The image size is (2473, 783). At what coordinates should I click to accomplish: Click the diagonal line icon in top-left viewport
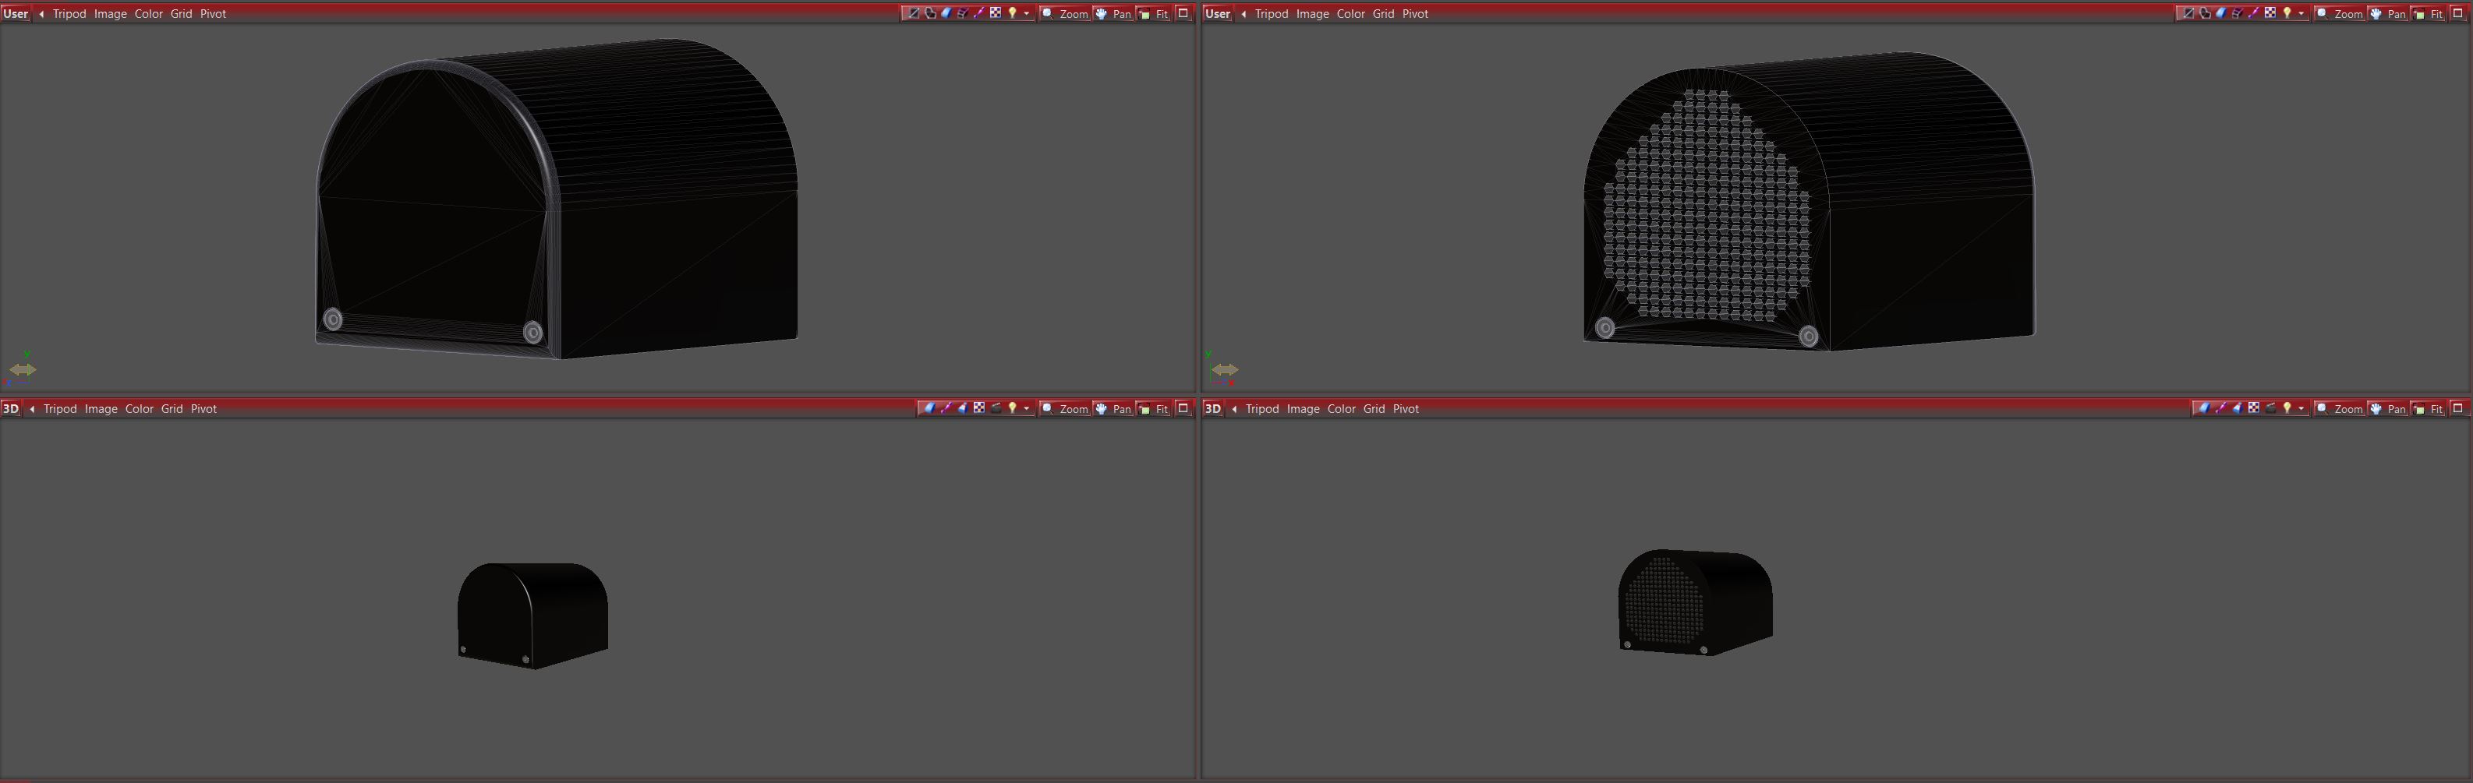[x=913, y=13]
